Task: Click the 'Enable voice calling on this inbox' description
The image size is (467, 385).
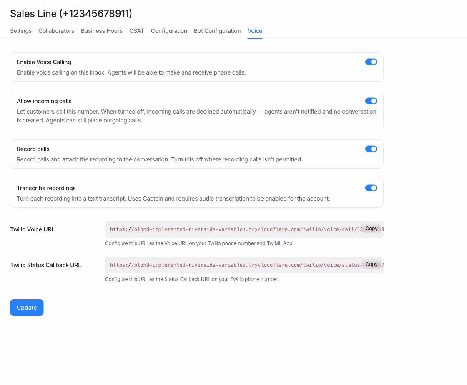Action: click(x=131, y=72)
